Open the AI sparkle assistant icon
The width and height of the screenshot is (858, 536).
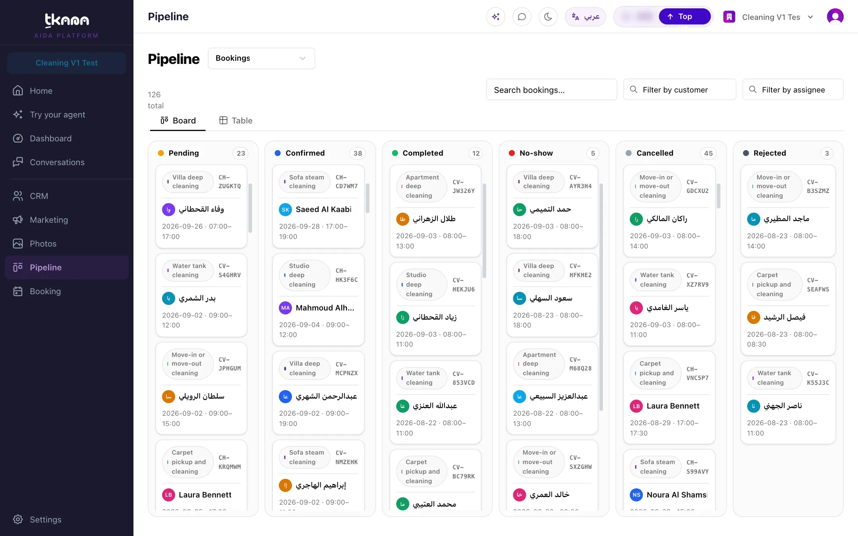495,17
